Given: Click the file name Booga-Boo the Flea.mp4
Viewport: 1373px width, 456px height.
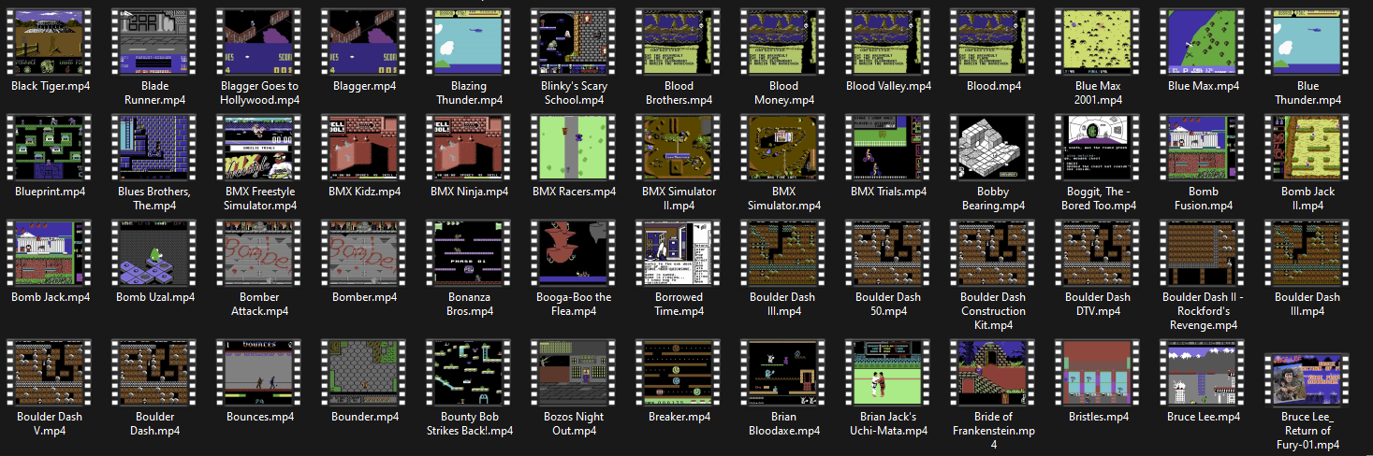Looking at the screenshot, I should (575, 304).
